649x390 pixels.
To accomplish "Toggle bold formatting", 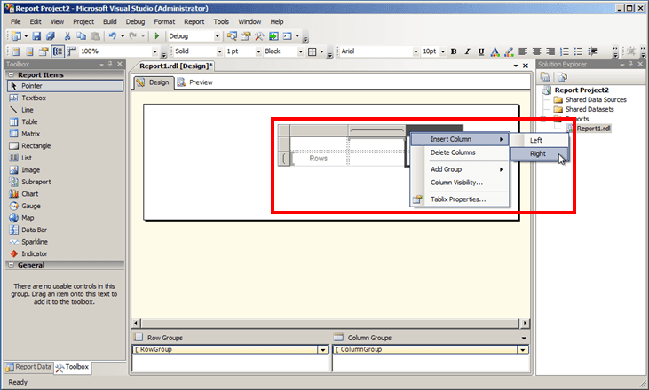I will pos(454,51).
